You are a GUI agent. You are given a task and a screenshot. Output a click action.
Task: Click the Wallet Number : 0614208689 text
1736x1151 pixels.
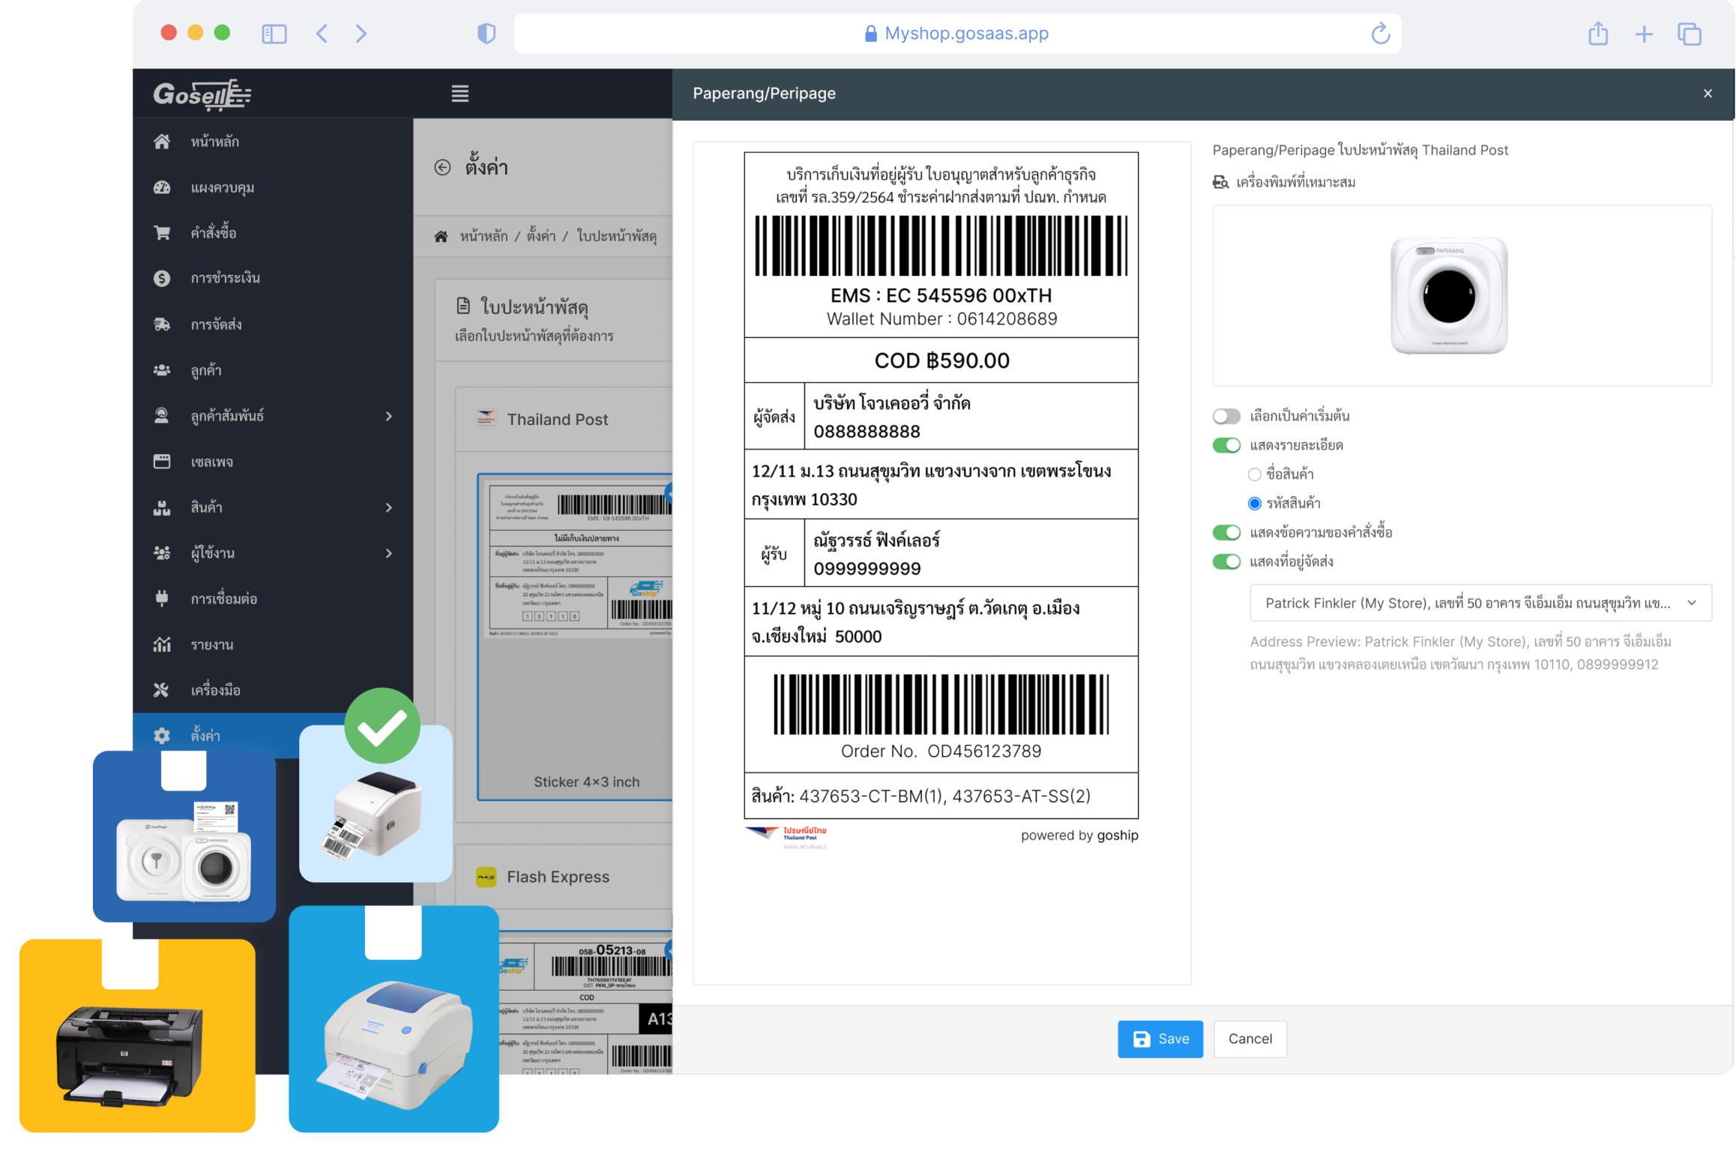click(941, 319)
